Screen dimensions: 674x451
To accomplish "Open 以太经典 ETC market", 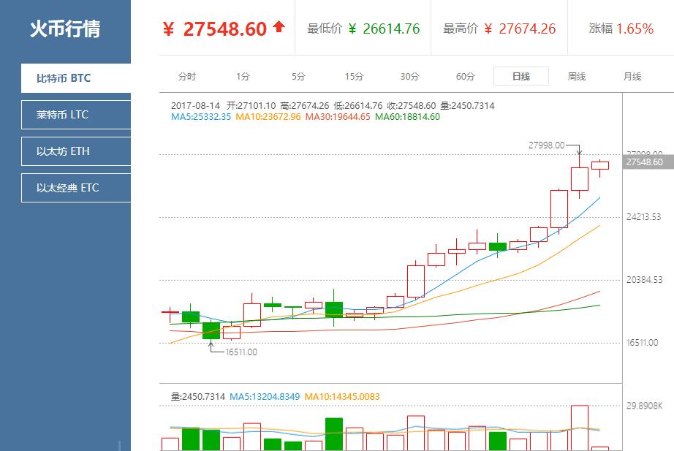I will click(76, 188).
